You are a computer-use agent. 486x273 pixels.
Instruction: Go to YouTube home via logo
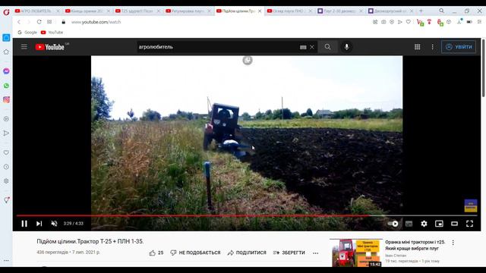50,47
